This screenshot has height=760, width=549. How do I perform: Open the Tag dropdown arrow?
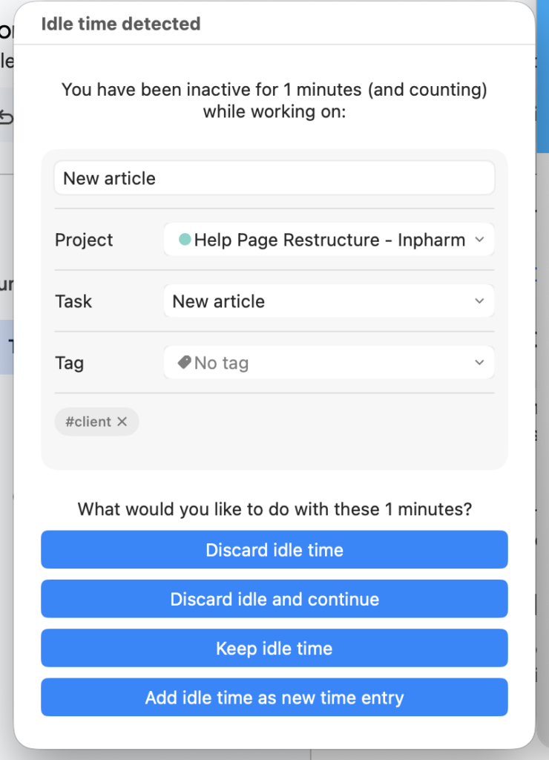point(479,363)
